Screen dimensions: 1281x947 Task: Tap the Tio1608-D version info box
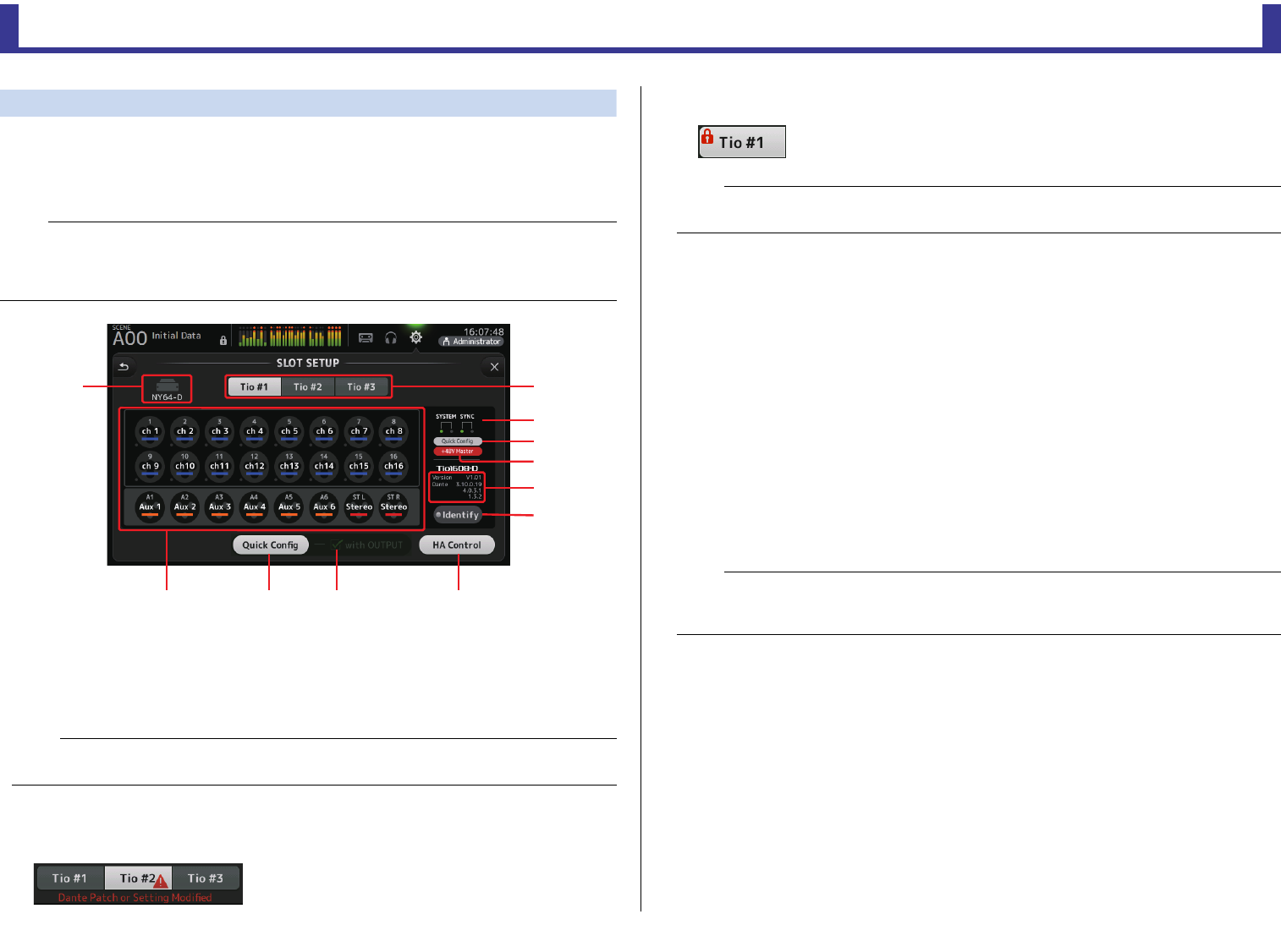click(x=457, y=486)
